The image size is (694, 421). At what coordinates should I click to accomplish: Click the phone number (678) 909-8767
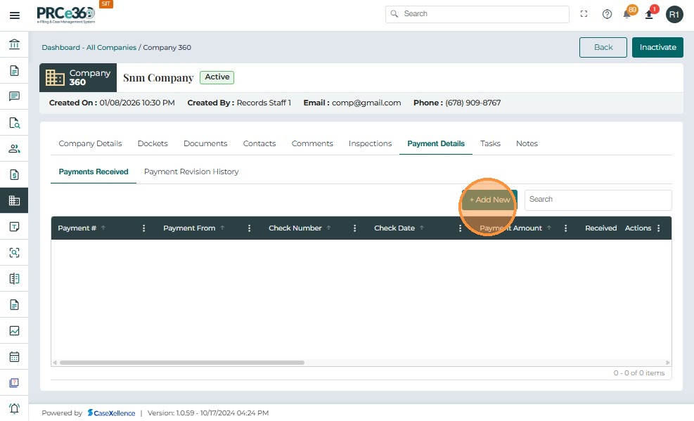pyautogui.click(x=473, y=103)
